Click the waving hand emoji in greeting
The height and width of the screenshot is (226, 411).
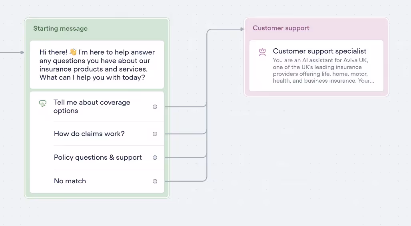point(73,52)
